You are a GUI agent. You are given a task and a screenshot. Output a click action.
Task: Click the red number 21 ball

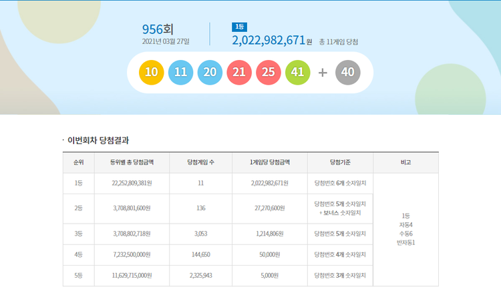point(239,73)
